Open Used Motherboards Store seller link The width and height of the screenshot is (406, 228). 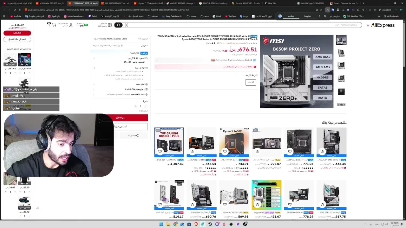click(x=111, y=39)
